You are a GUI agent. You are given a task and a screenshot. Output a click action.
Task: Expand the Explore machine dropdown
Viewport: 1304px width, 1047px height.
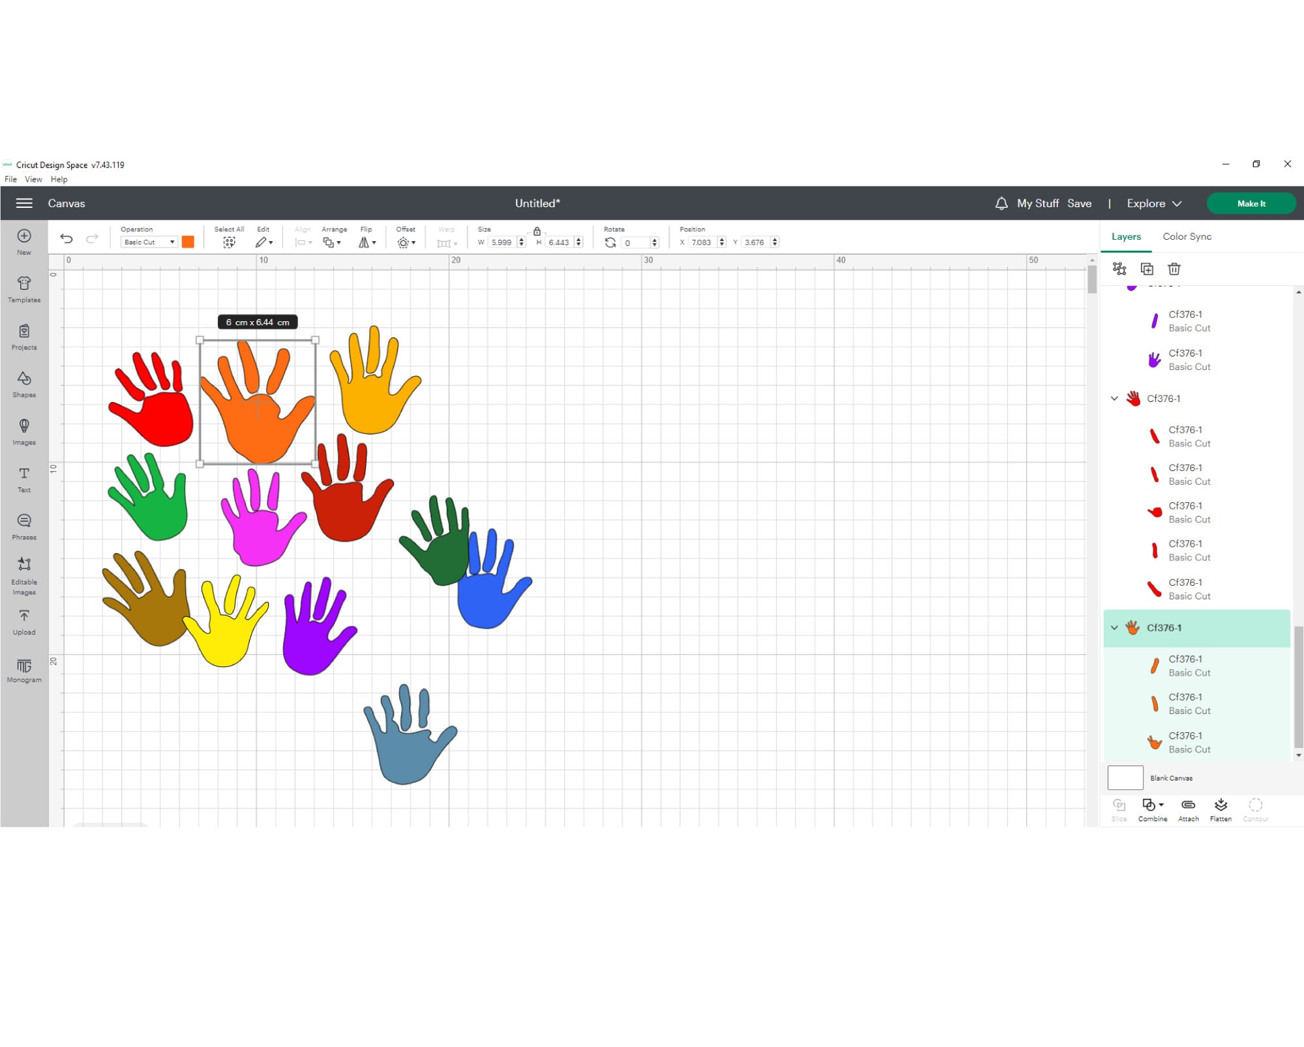[x=1154, y=203]
